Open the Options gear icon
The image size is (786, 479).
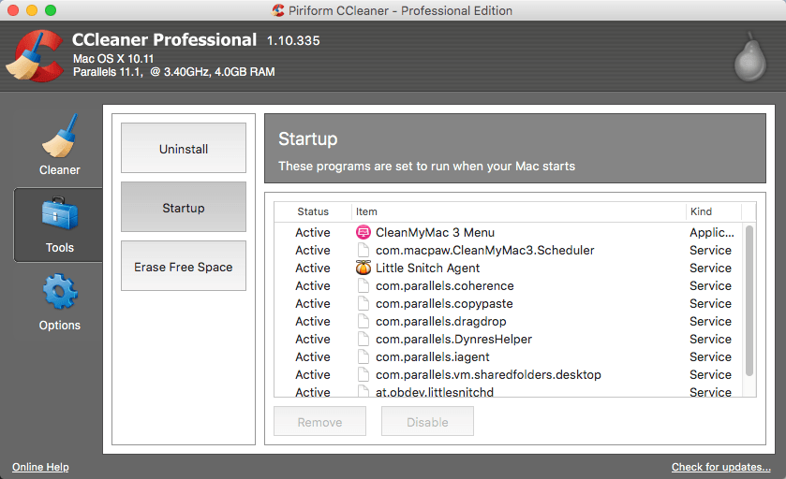pos(59,292)
